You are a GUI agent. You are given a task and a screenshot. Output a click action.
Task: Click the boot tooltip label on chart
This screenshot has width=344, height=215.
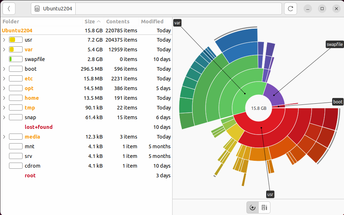(338, 102)
